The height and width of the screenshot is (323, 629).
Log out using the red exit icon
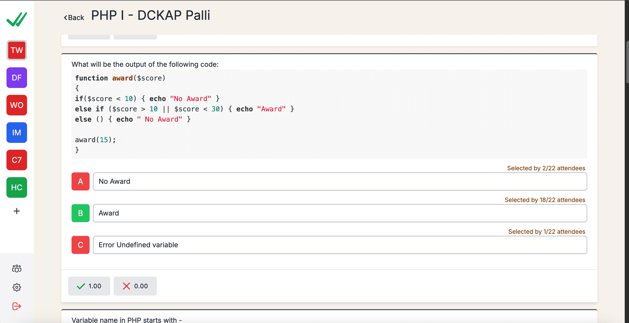click(x=17, y=306)
